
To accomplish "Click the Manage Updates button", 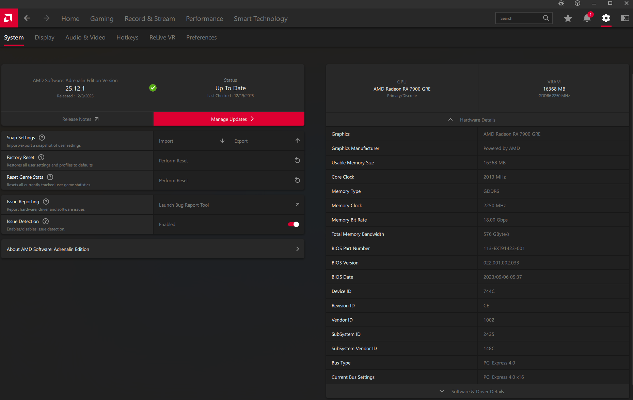I will tap(229, 119).
